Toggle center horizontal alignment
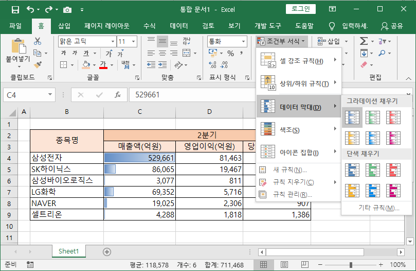The image size is (416, 271). pos(162,53)
